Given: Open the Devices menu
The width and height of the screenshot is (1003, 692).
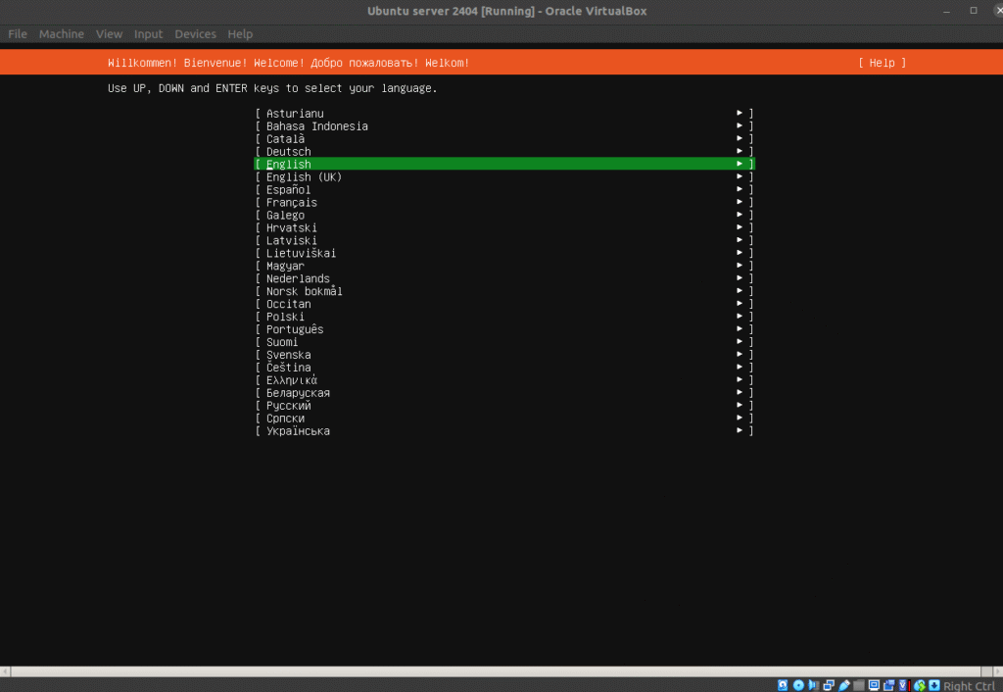Looking at the screenshot, I should click(195, 34).
